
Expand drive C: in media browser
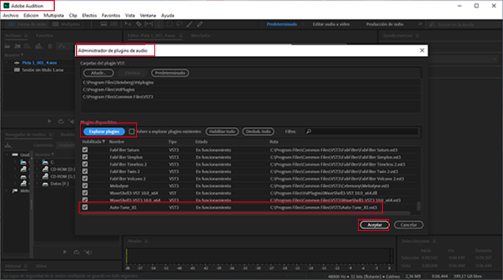point(38,162)
